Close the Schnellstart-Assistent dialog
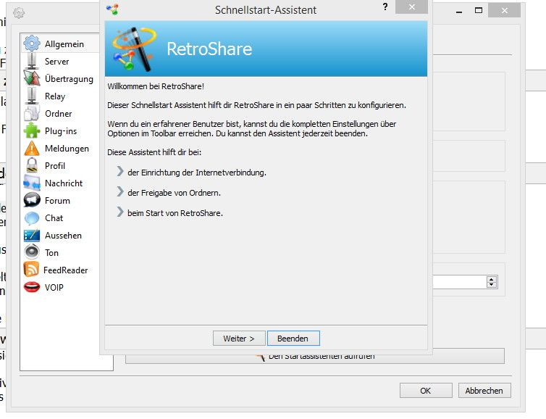546x419 pixels. (411, 7)
